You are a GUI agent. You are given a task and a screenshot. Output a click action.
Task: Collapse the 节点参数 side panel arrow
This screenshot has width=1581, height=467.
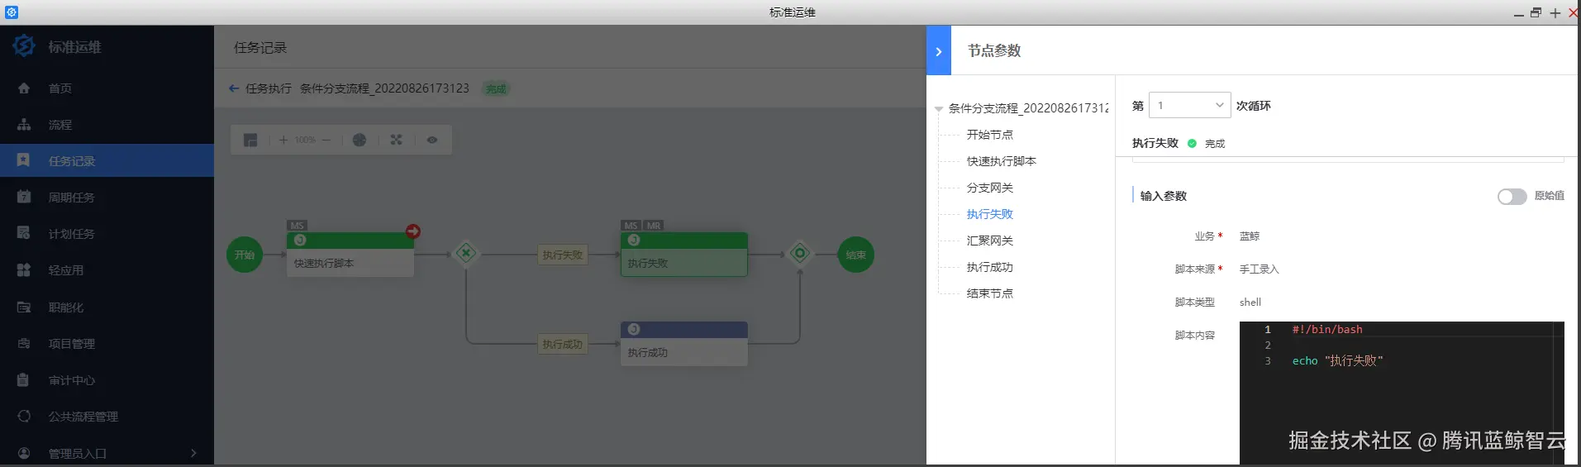click(x=939, y=50)
